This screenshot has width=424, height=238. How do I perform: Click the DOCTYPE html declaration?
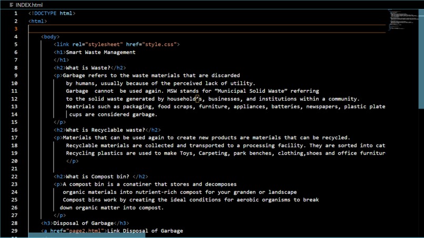[x=52, y=13]
